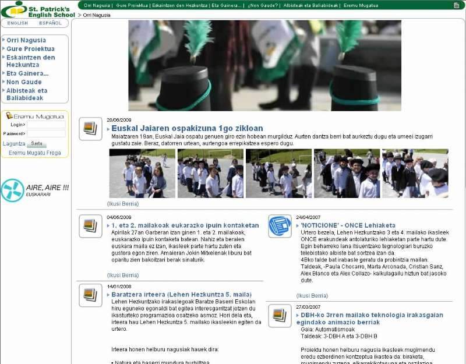This screenshot has width=466, height=364.
Task: Open Albisteak eta Baliabideak in the sidebar
Action: (x=27, y=94)
